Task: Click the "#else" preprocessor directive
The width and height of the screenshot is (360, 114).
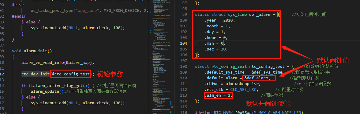Action: point(18,5)
